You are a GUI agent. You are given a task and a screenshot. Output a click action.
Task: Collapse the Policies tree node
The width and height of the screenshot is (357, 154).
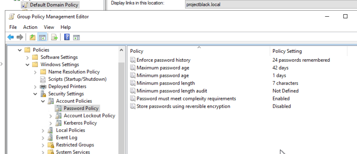pyautogui.click(x=20, y=50)
